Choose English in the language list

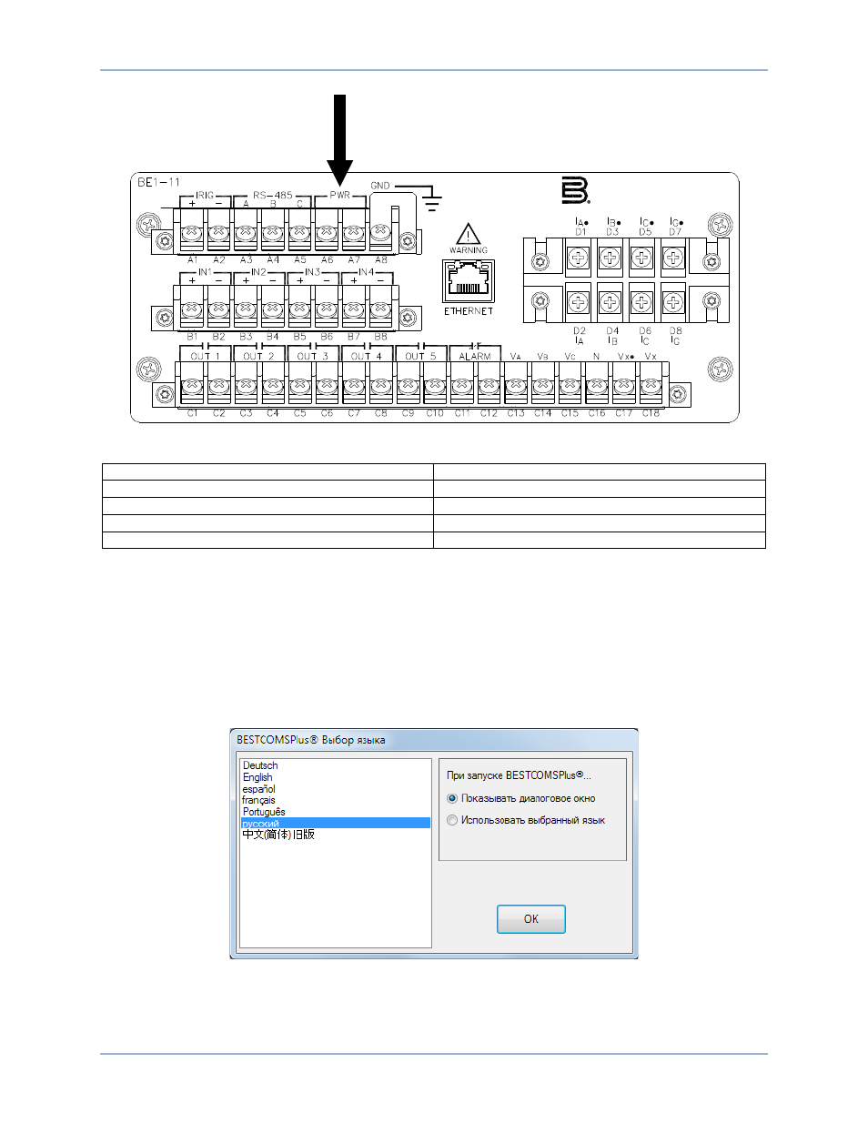[x=257, y=777]
